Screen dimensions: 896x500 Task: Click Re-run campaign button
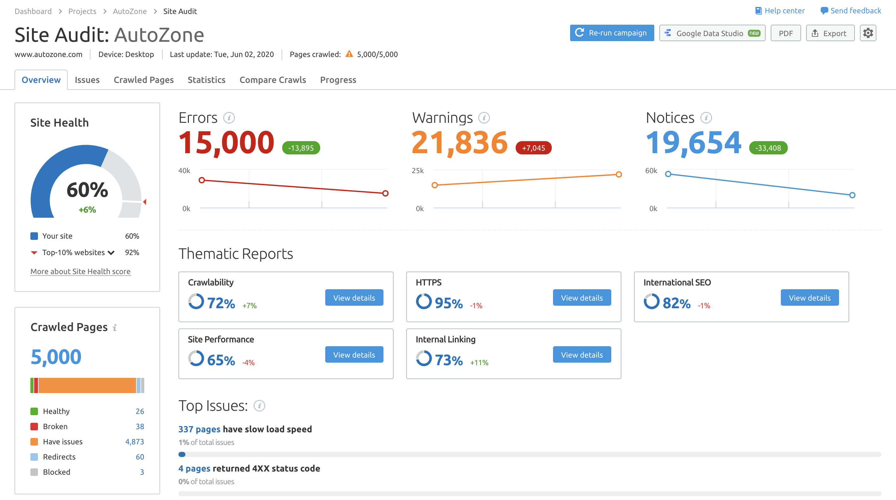612,33
